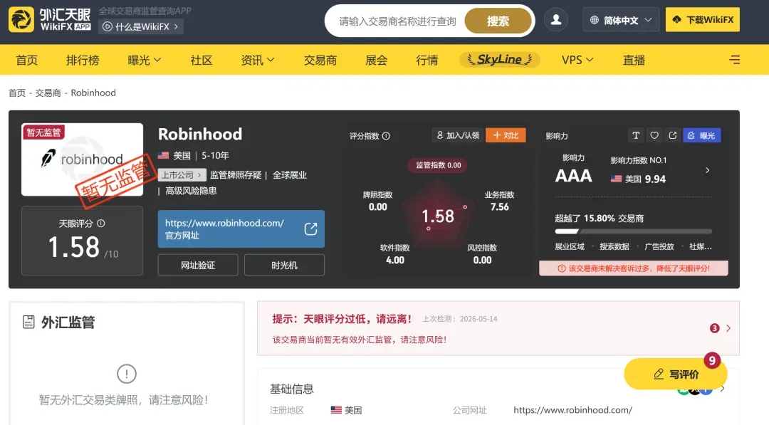Click the 监管牌照存疑 tag
Screen dimensions: 769x425
pos(236,175)
